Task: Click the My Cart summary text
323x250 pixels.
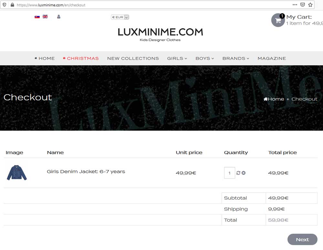Action: click(305, 20)
